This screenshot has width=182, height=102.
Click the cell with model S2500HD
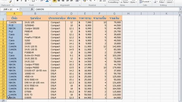35,25
